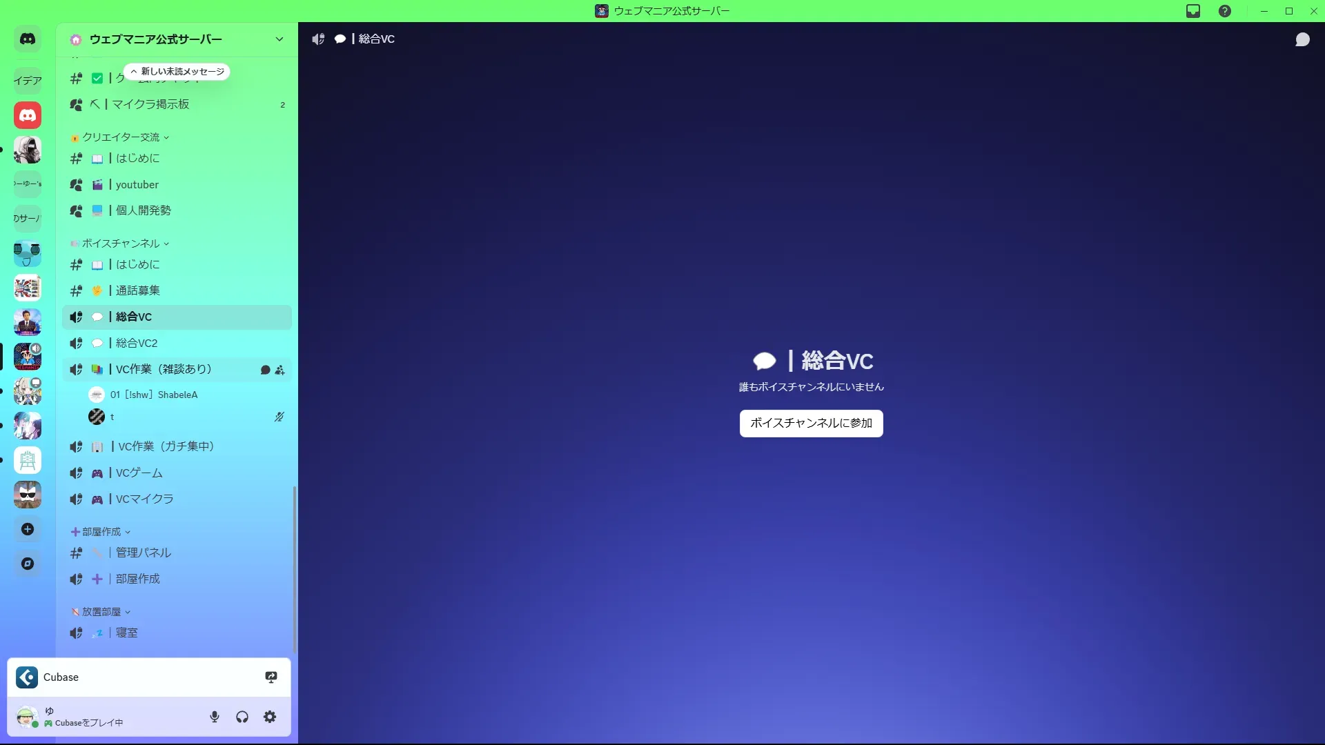Open ウェブマニア公式サーバー server dropdown menu
This screenshot has width=1325, height=745.
[279, 39]
